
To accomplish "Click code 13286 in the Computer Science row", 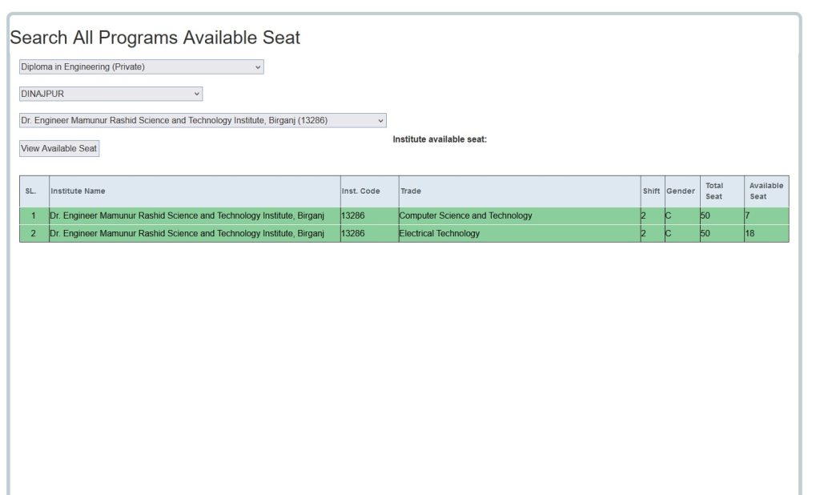I will [x=353, y=215].
